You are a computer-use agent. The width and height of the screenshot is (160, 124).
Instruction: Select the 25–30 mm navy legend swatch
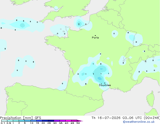coord(51,121)
